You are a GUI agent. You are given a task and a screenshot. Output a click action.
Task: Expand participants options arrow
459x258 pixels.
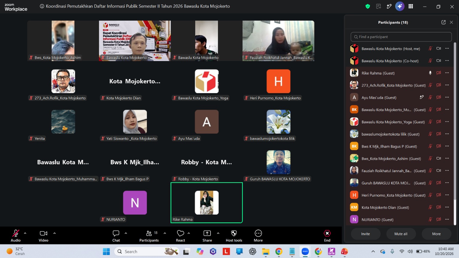pyautogui.click(x=165, y=233)
